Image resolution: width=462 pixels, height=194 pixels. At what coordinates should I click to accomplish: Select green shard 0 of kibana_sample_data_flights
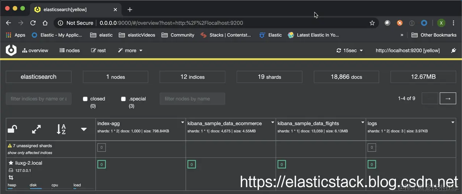(281, 164)
